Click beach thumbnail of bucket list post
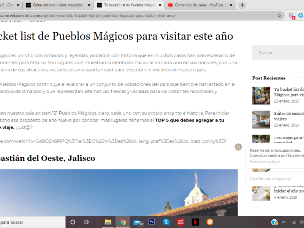 (x=261, y=96)
